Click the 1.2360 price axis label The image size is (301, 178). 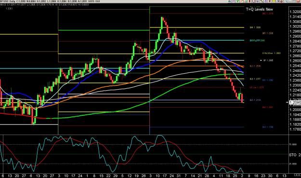(x=295, y=81)
